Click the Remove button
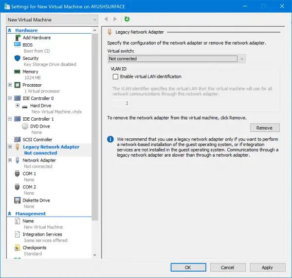Image resolution: width=292 pixels, height=278 pixels. pyautogui.click(x=265, y=128)
